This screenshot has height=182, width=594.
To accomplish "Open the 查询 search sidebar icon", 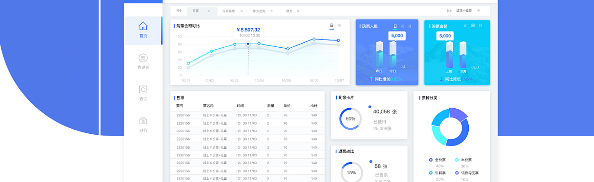I will click(x=143, y=90).
